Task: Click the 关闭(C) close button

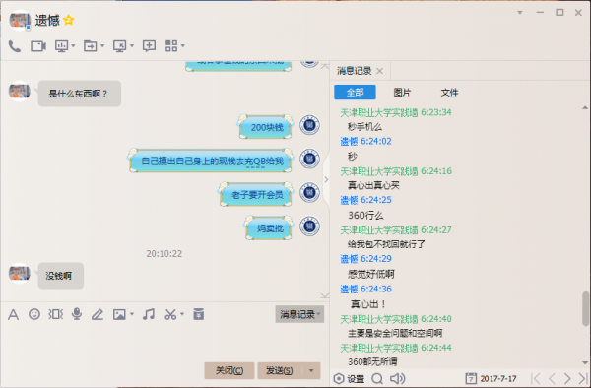Action: click(230, 370)
